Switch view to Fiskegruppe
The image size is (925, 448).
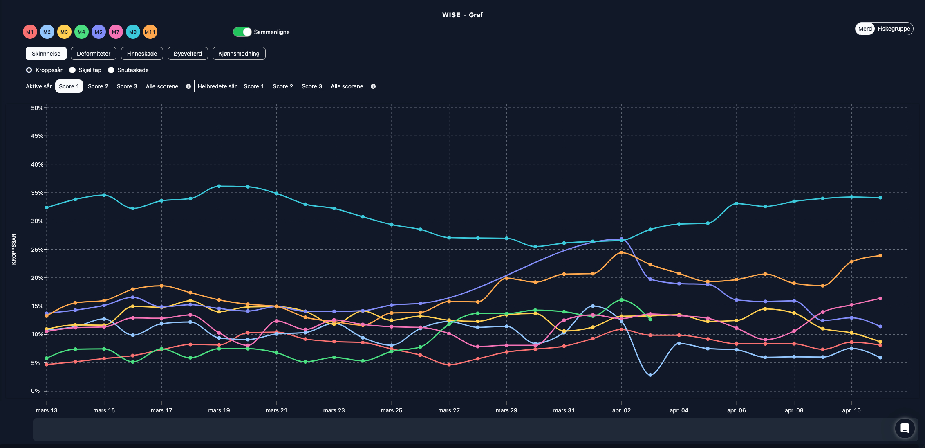pos(894,29)
